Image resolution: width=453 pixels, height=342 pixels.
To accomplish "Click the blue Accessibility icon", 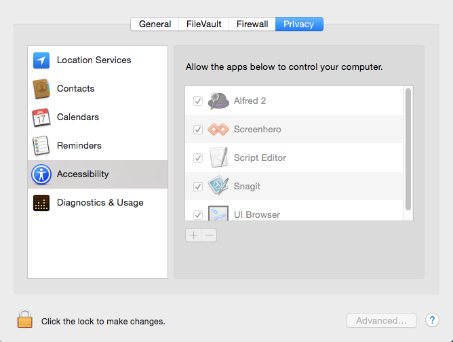I will (41, 174).
